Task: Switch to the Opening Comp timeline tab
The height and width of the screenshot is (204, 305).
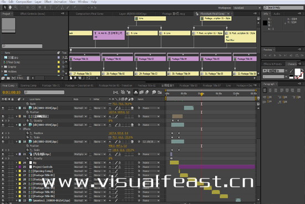Action: point(28,86)
